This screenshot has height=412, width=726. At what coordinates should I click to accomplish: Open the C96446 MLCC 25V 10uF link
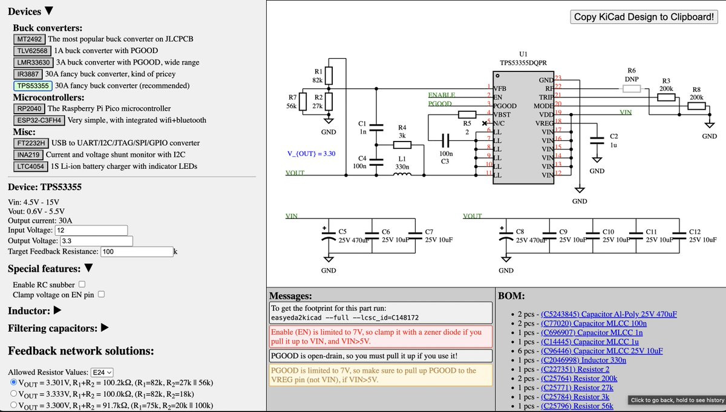(x=602, y=351)
